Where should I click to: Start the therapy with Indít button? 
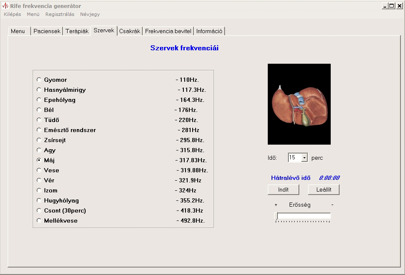pyautogui.click(x=283, y=189)
